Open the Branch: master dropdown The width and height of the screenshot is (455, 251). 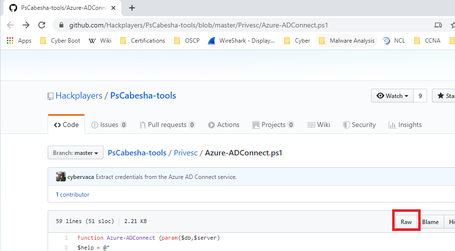(x=76, y=152)
